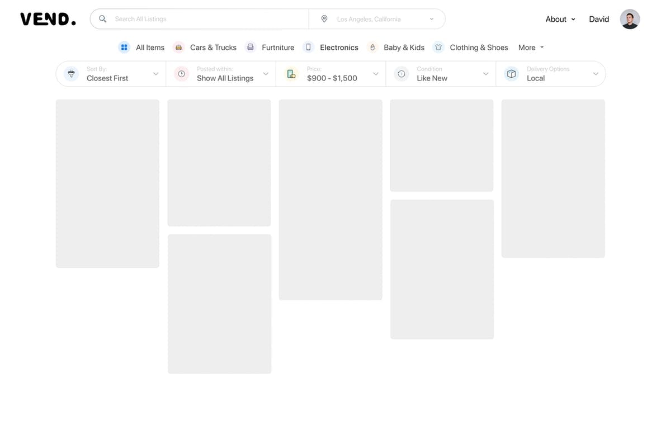
Task: Click the David username link
Action: [598, 19]
